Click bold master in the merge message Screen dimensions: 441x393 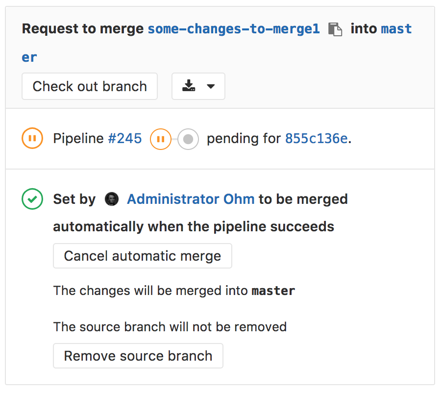[273, 291]
